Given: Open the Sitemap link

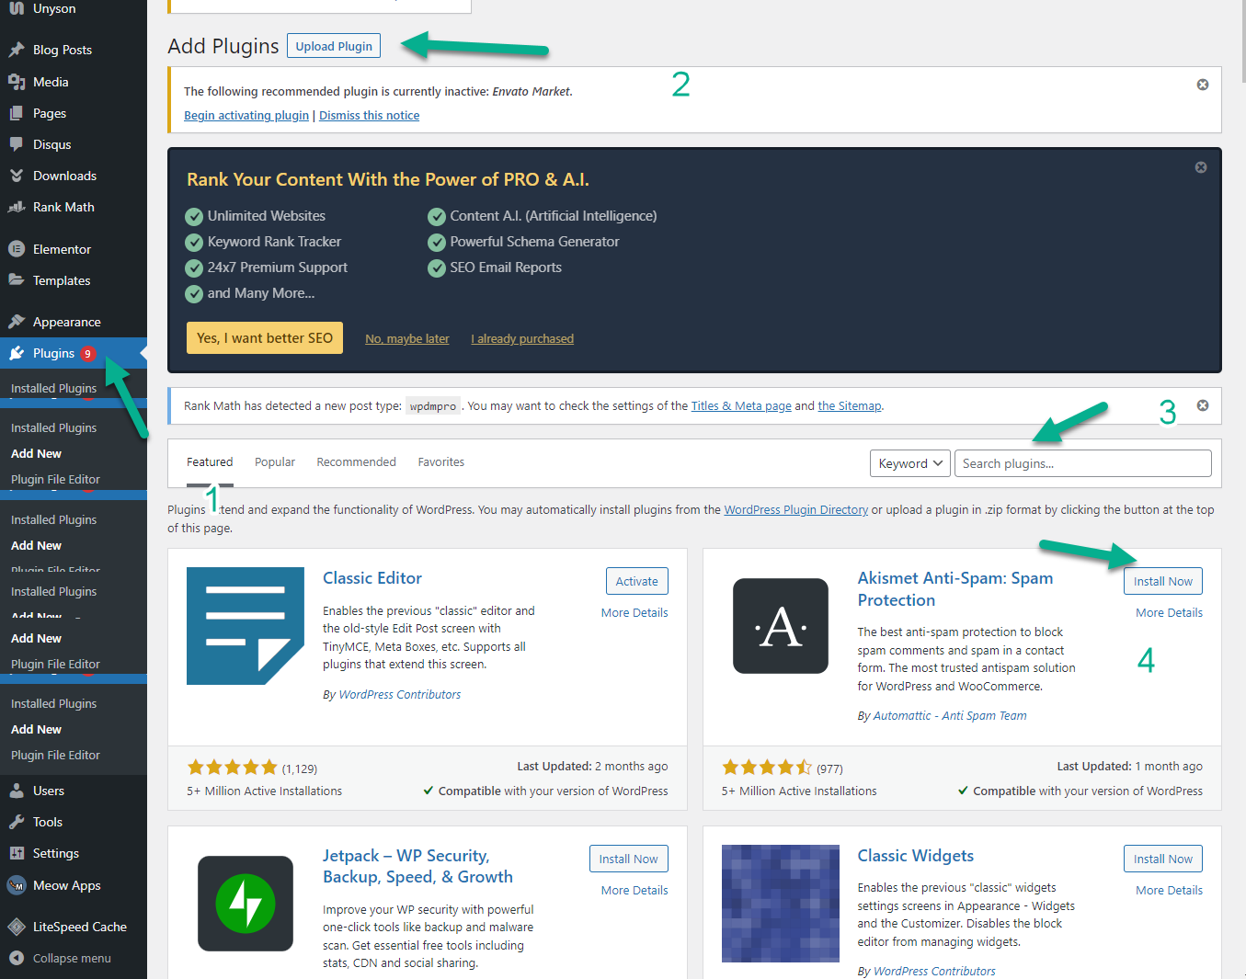Looking at the screenshot, I should point(849,405).
